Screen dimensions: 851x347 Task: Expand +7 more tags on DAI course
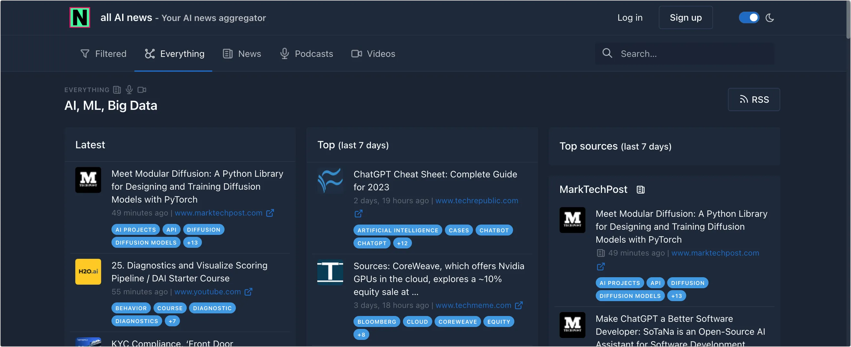coord(172,321)
